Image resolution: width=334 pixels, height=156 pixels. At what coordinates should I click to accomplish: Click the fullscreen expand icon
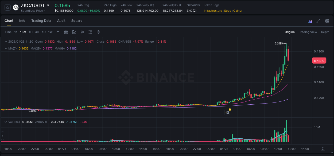(x=318, y=21)
